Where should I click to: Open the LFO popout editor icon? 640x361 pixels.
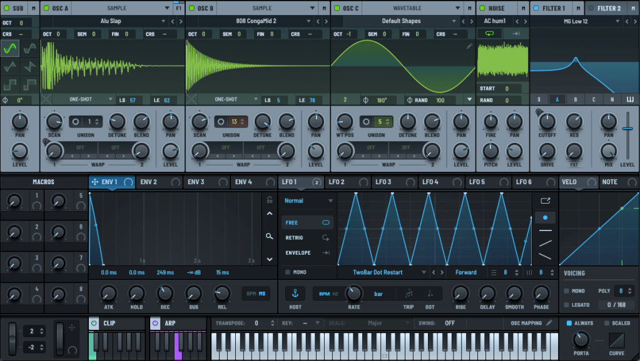pyautogui.click(x=545, y=200)
